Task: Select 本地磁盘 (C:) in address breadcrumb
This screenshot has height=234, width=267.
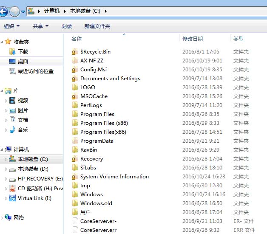Action: (85, 11)
